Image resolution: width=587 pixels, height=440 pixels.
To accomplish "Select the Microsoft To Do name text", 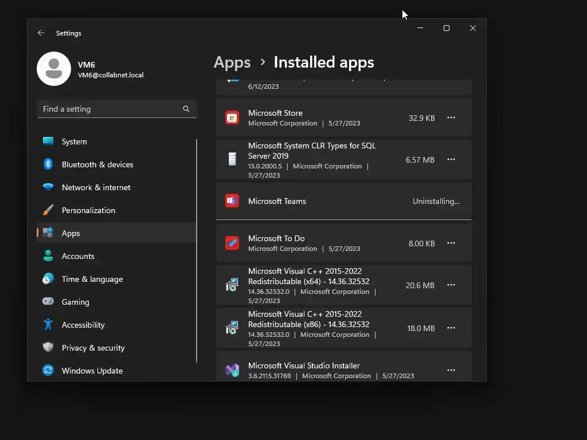I will click(276, 239).
